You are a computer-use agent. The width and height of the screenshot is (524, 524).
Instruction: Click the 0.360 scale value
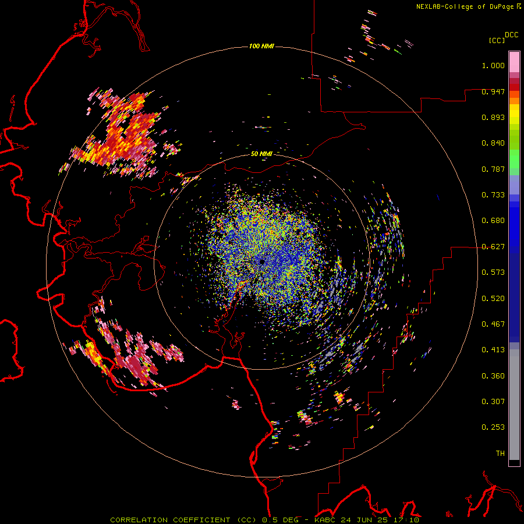click(x=493, y=376)
